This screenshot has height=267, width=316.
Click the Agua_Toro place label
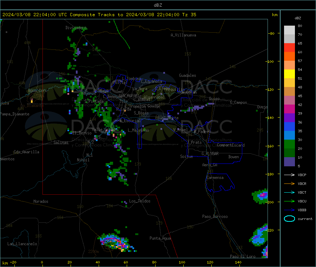pos(38,91)
